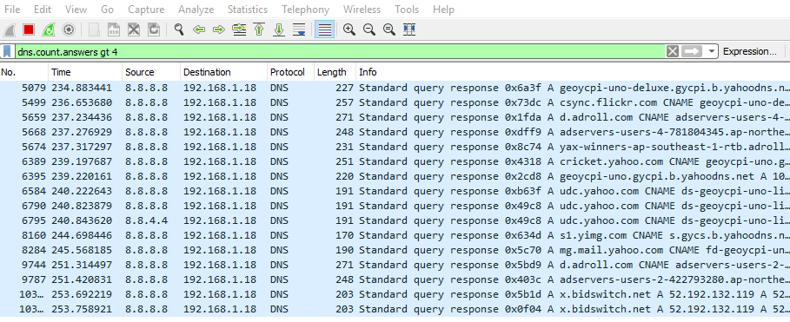Jump to the last packet icon
This screenshot has width=790, height=322.
pos(279,30)
